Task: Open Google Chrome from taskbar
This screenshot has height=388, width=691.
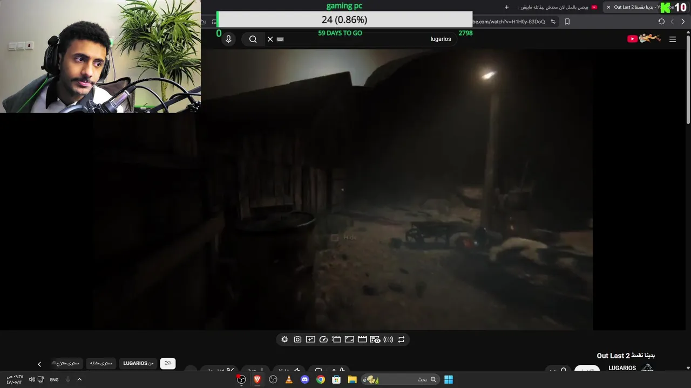Action: (x=321, y=379)
